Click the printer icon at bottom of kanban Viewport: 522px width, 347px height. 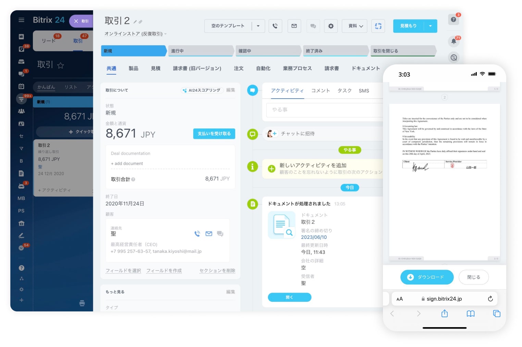pyautogui.click(x=82, y=303)
